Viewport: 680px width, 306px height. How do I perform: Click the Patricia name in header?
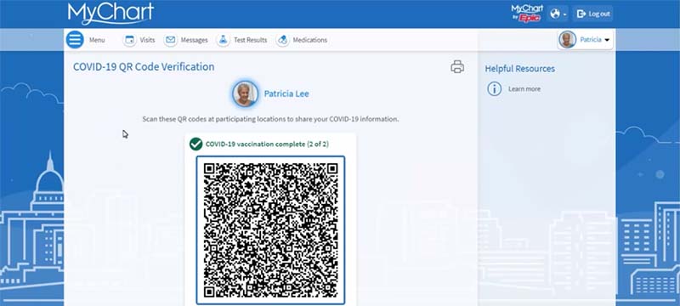591,40
